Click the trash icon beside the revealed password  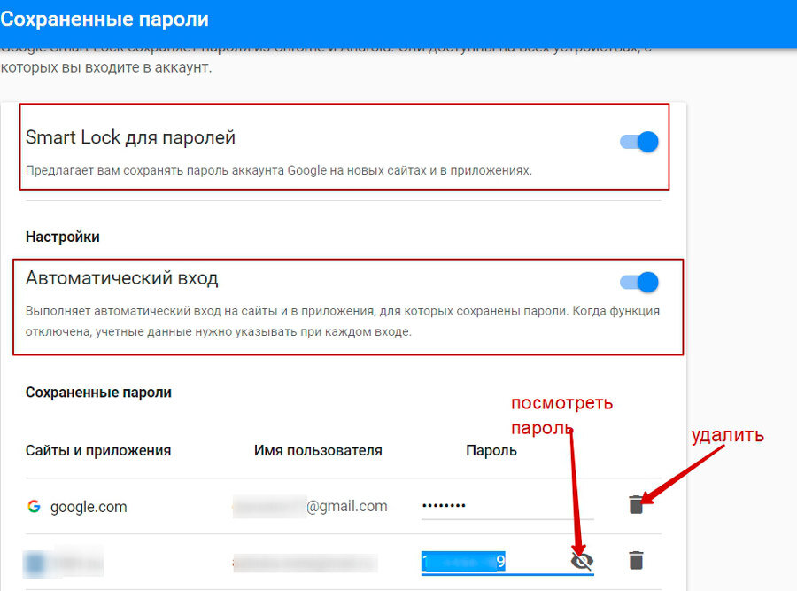coord(636,560)
